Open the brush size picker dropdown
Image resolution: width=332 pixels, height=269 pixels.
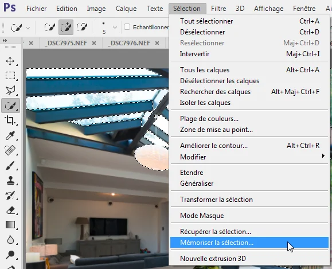click(115, 28)
